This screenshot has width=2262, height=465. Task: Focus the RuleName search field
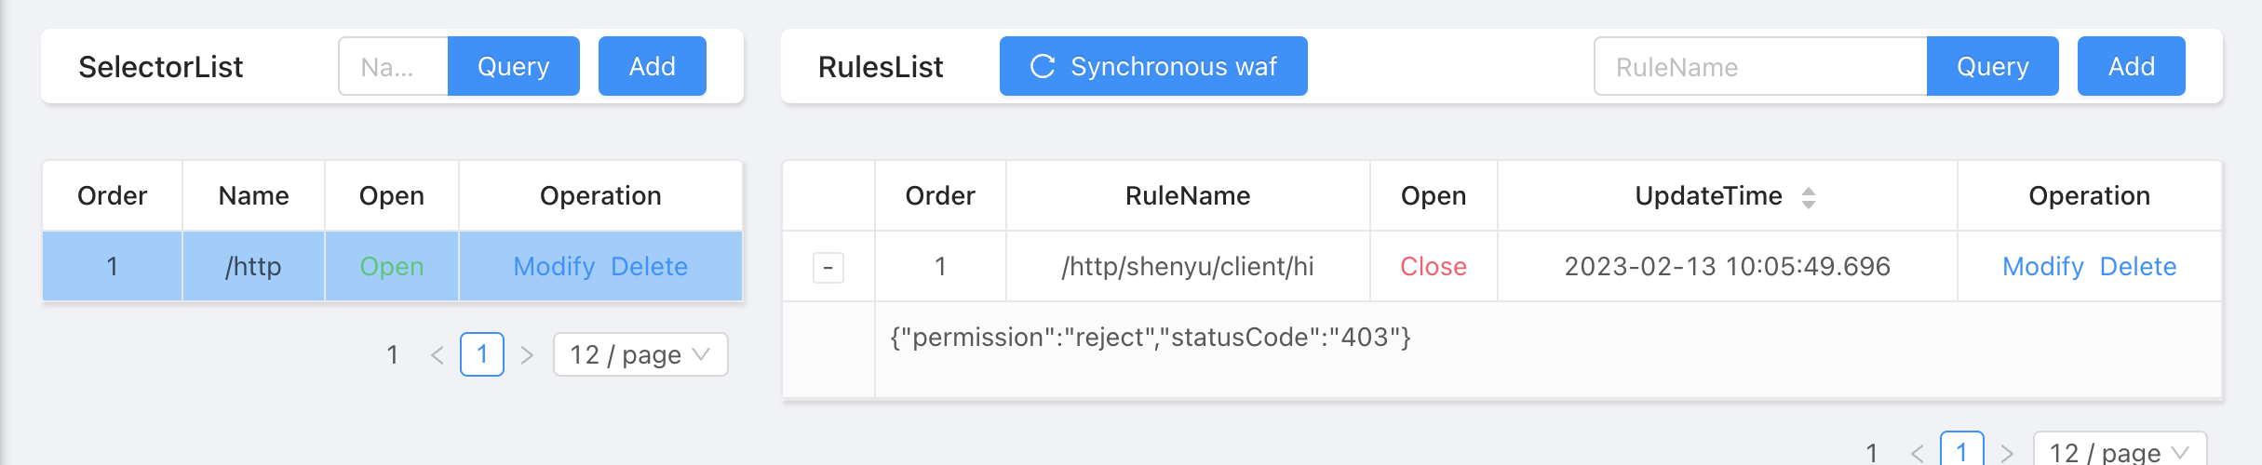(1759, 66)
